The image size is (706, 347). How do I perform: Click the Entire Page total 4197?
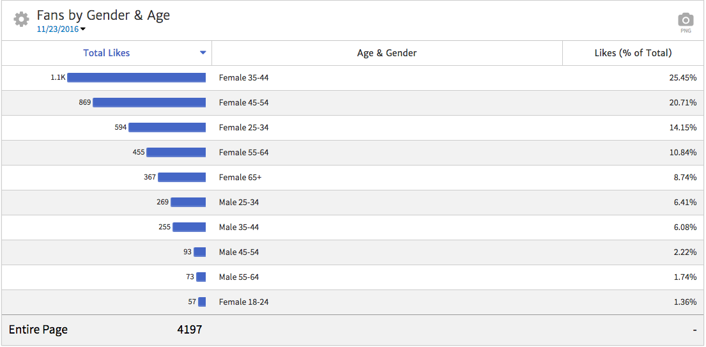coord(189,330)
